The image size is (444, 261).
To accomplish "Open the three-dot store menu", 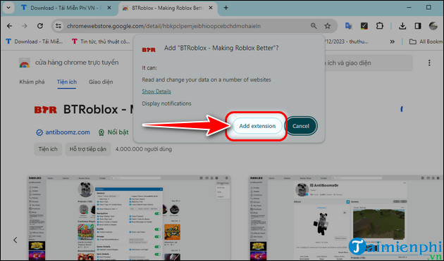I will pos(429,63).
